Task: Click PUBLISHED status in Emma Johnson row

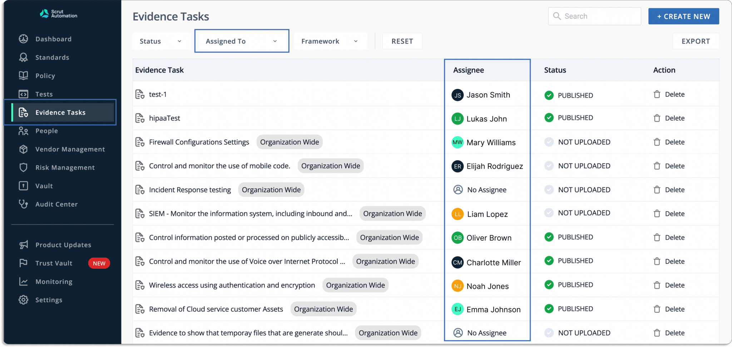Action: click(x=575, y=309)
